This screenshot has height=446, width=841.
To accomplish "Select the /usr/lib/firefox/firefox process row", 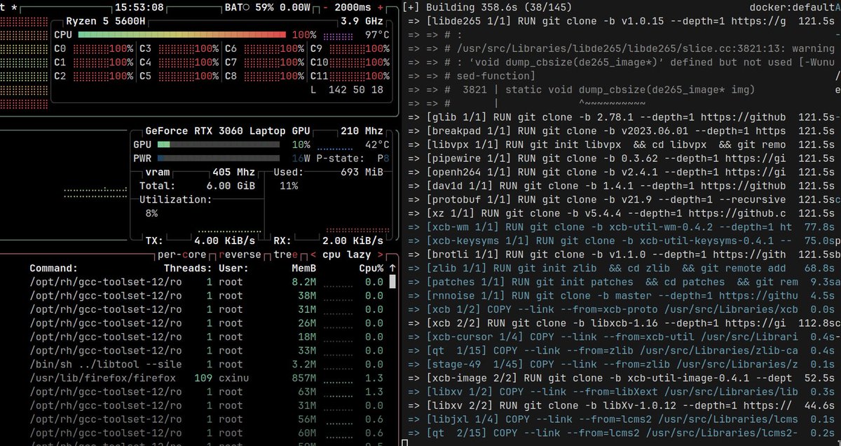I will pos(207,378).
